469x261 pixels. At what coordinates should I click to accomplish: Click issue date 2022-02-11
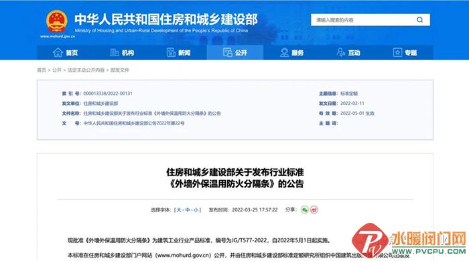click(352, 103)
